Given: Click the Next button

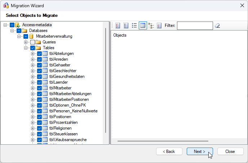Looking at the screenshot, I should pos(199,152).
